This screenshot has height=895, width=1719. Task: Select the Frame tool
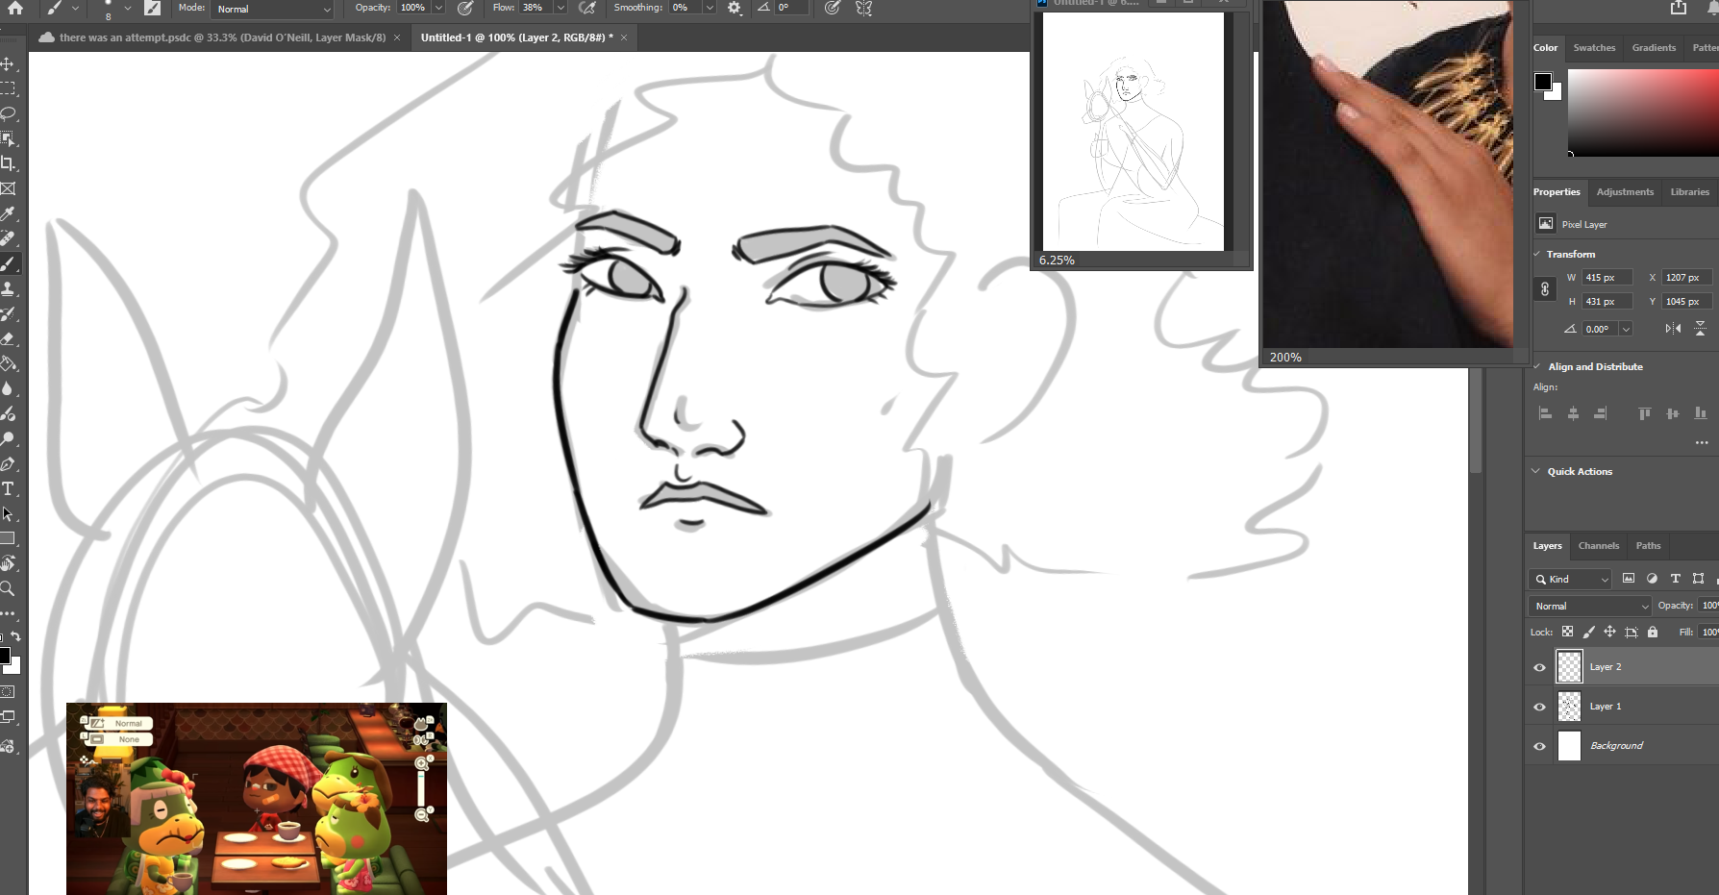click(8, 188)
